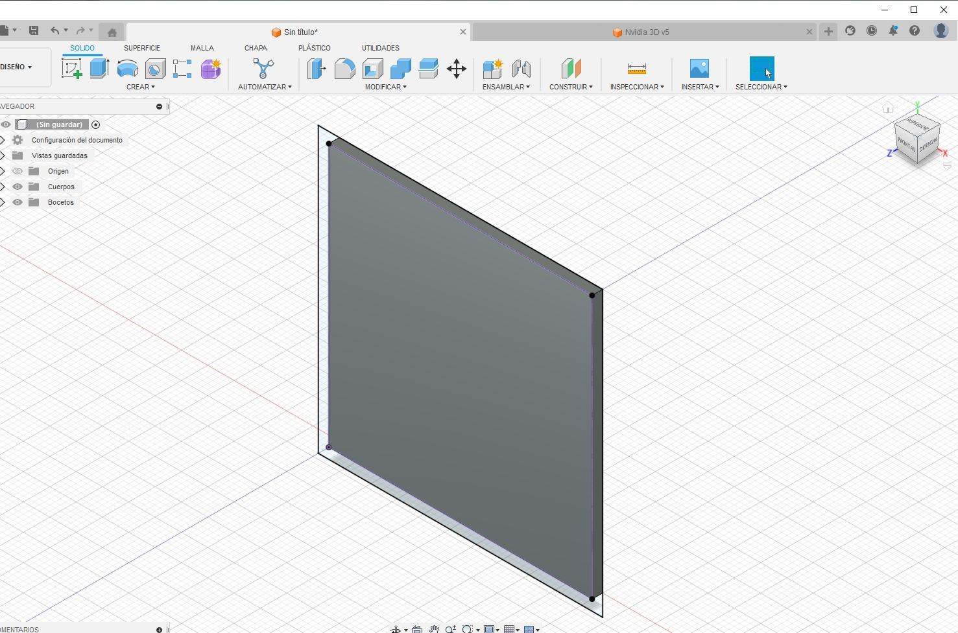This screenshot has width=958, height=633.
Task: Open the MODIFICAR dropdown menu
Action: pos(386,87)
